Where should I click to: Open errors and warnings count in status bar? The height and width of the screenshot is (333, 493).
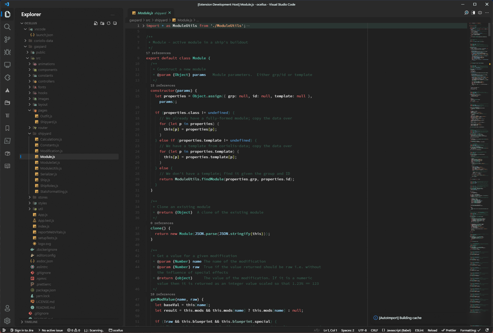click(x=74, y=330)
